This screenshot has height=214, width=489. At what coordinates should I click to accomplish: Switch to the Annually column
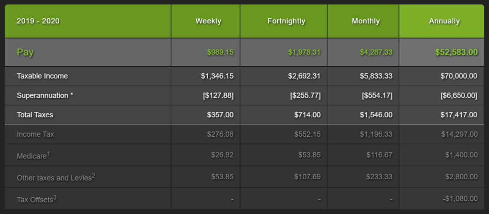click(444, 21)
